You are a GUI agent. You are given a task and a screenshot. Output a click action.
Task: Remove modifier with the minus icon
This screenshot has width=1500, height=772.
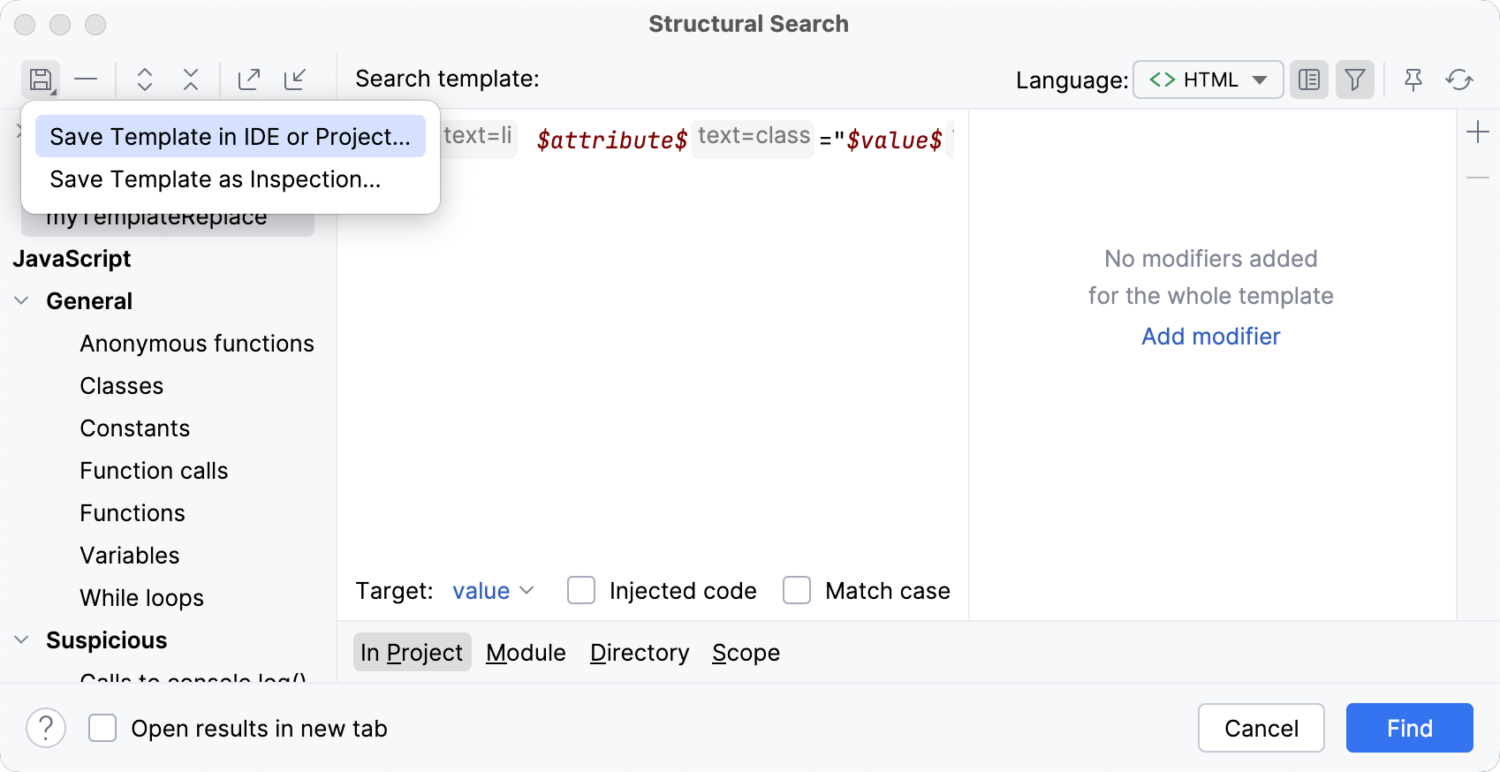click(x=1478, y=178)
